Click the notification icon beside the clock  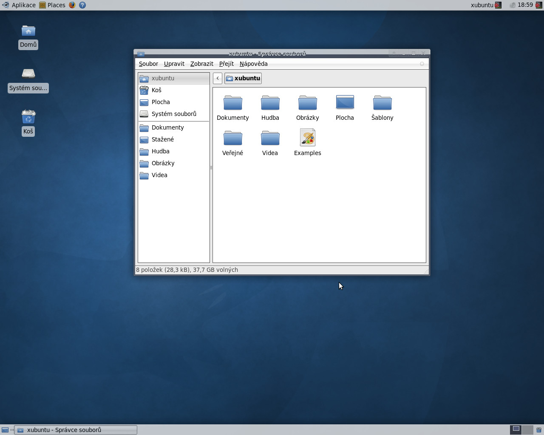click(513, 5)
